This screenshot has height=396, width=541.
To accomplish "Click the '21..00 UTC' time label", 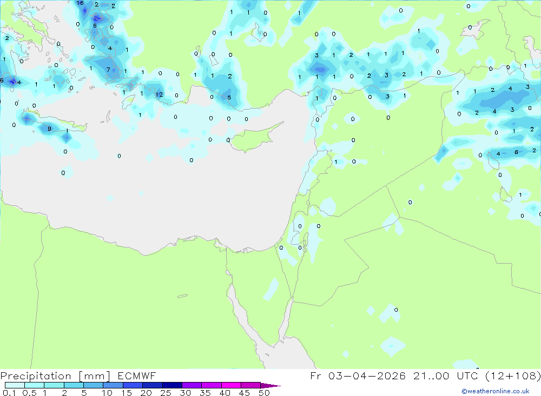I will 446,375.
